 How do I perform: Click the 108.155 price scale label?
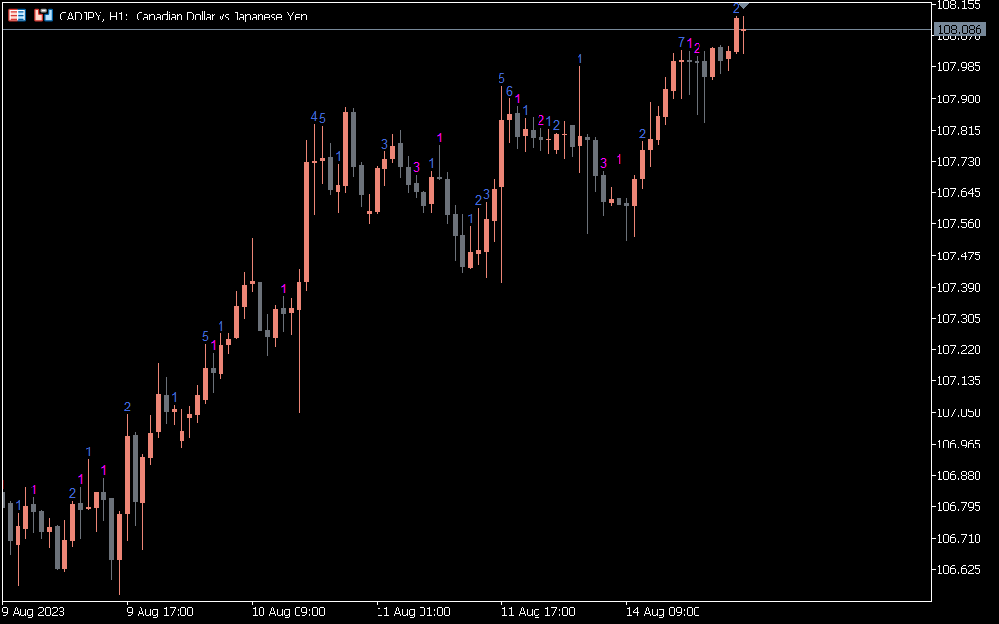[x=958, y=5]
